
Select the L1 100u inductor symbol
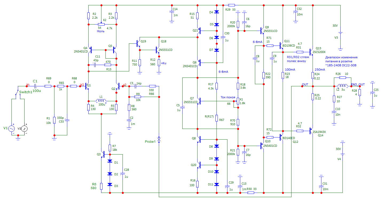tap(101, 101)
